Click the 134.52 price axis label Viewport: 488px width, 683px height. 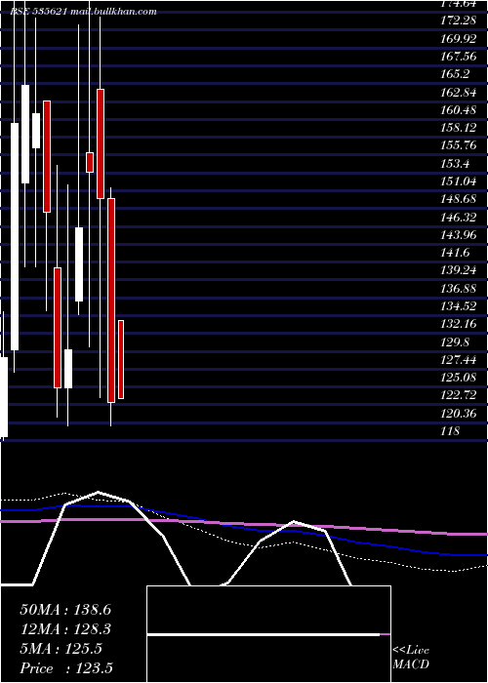pyautogui.click(x=458, y=306)
